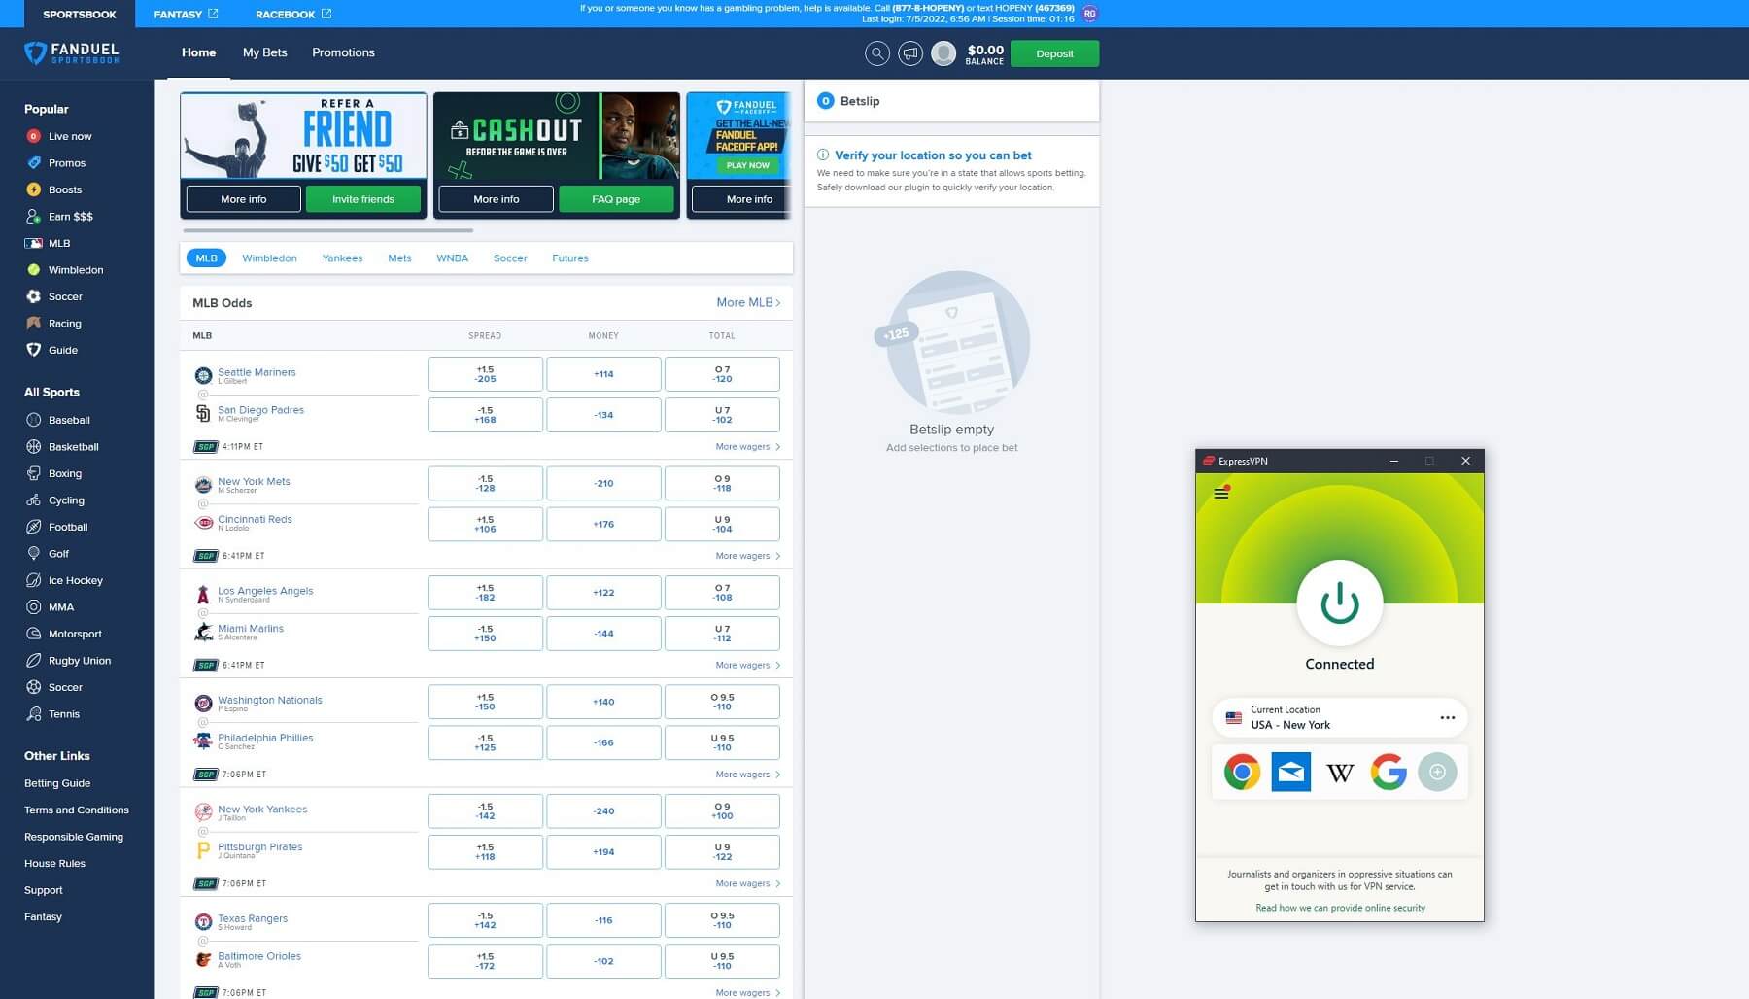
Task: Open the chat support icon in header
Action: (x=910, y=53)
